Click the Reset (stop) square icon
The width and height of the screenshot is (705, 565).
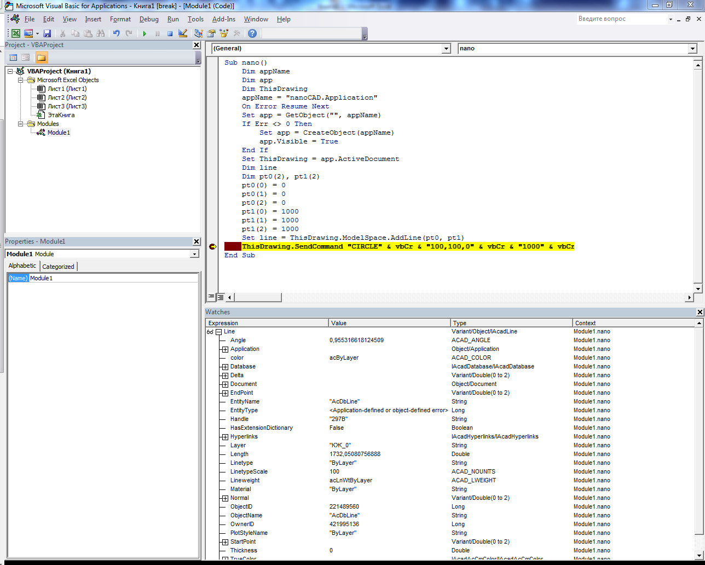click(170, 33)
